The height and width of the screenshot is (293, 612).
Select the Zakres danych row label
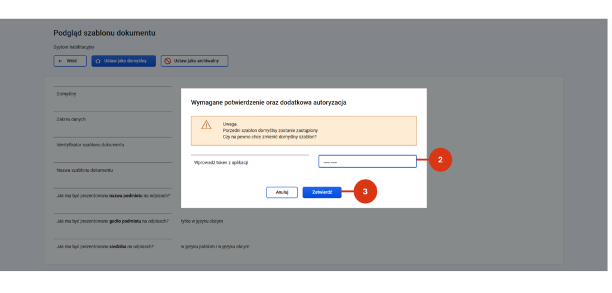coord(71,119)
